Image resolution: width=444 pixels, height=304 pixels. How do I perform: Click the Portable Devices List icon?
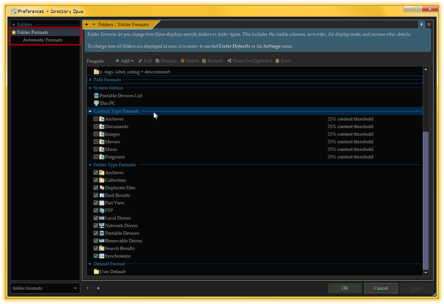[97, 95]
